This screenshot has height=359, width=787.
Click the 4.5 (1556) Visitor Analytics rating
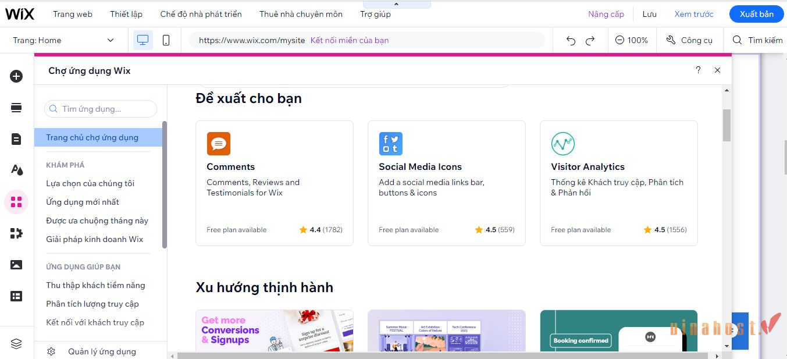(665, 230)
